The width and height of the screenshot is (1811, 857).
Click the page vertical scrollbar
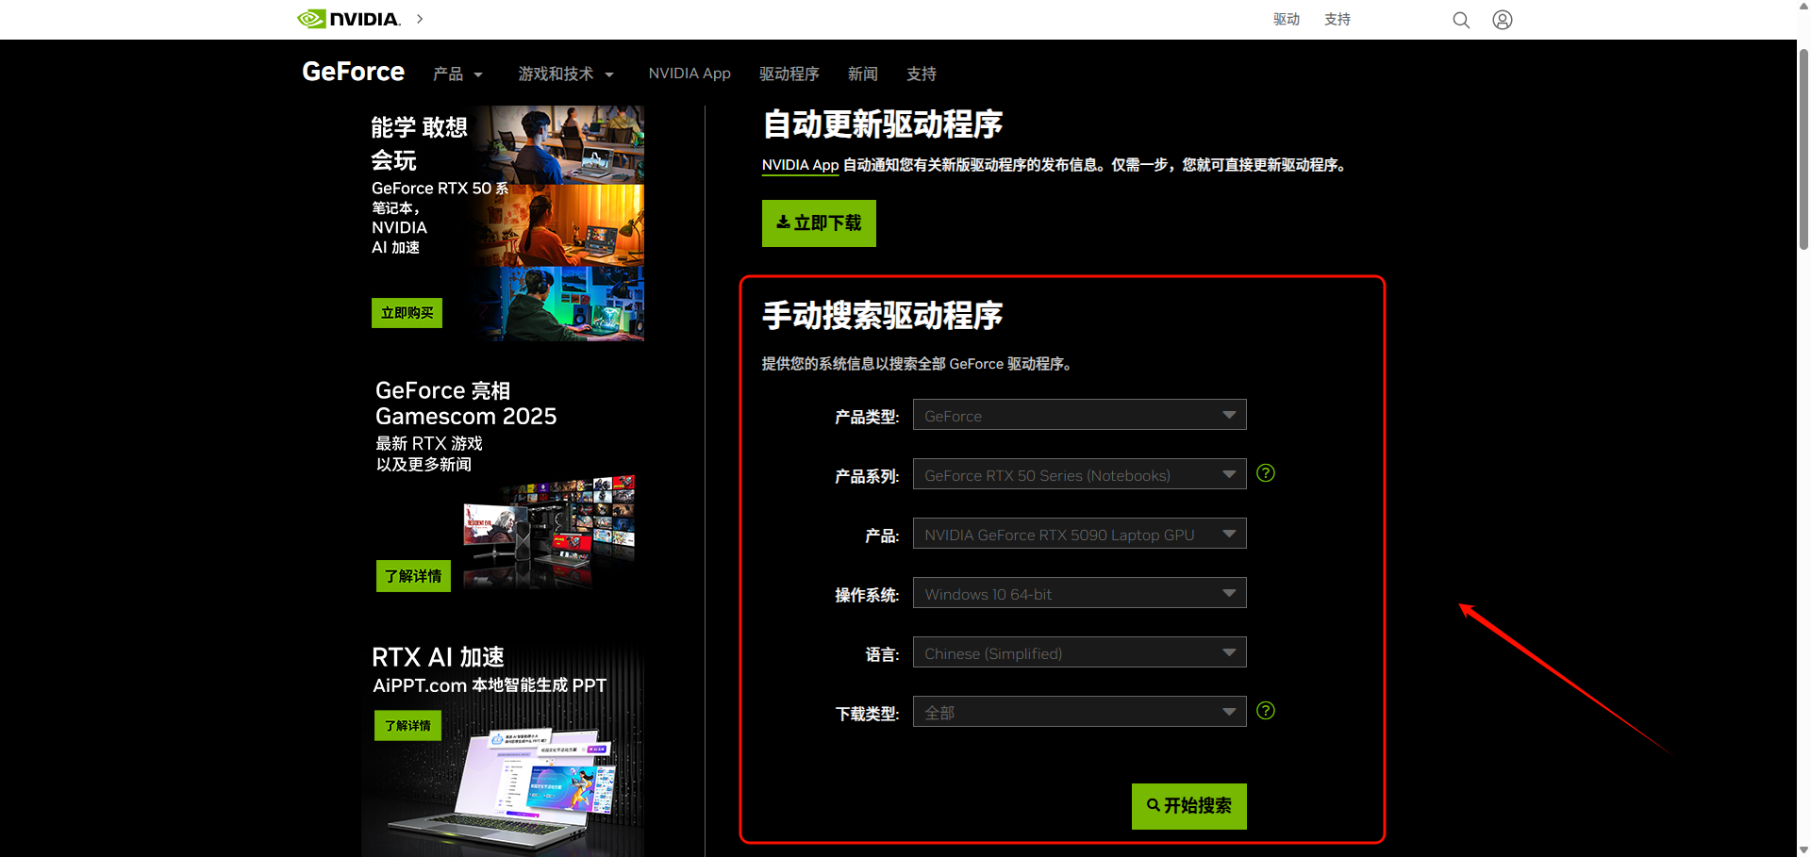(x=1803, y=151)
